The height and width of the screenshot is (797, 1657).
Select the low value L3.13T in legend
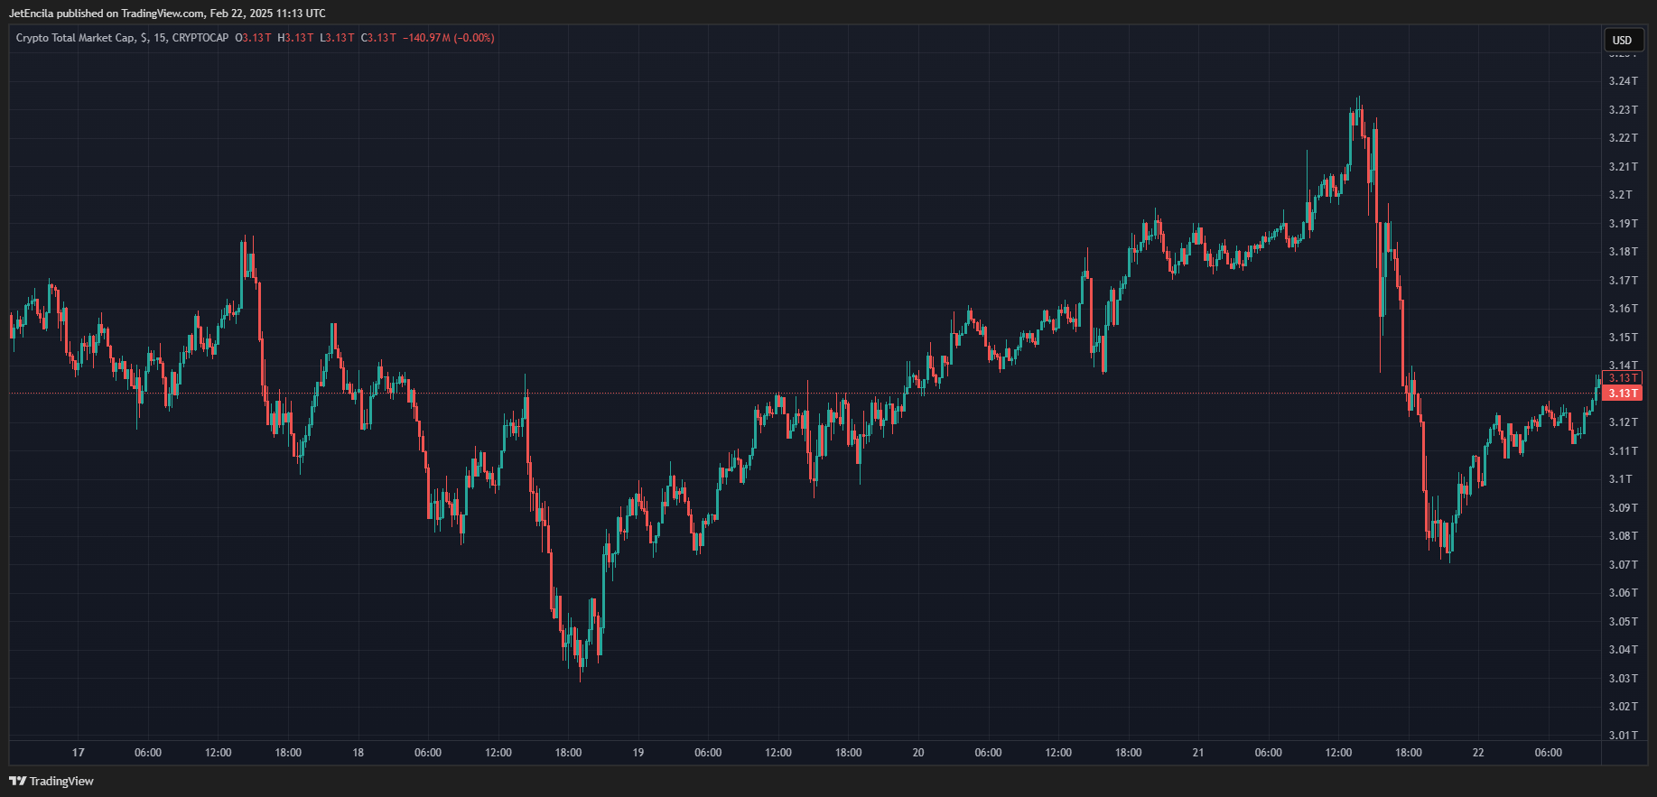click(x=337, y=38)
